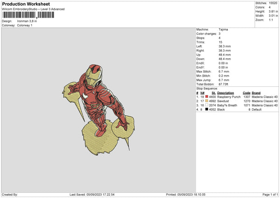This screenshot has width=280, height=198.
Task: Click the 'Min Stitch:' value 0.2 mm
Action: pos(224,76)
